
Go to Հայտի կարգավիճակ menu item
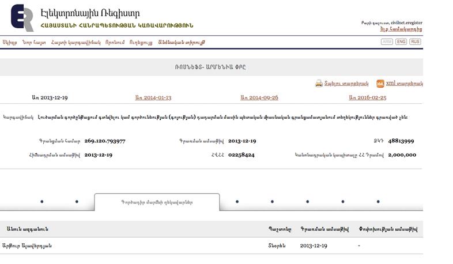pyautogui.click(x=75, y=43)
